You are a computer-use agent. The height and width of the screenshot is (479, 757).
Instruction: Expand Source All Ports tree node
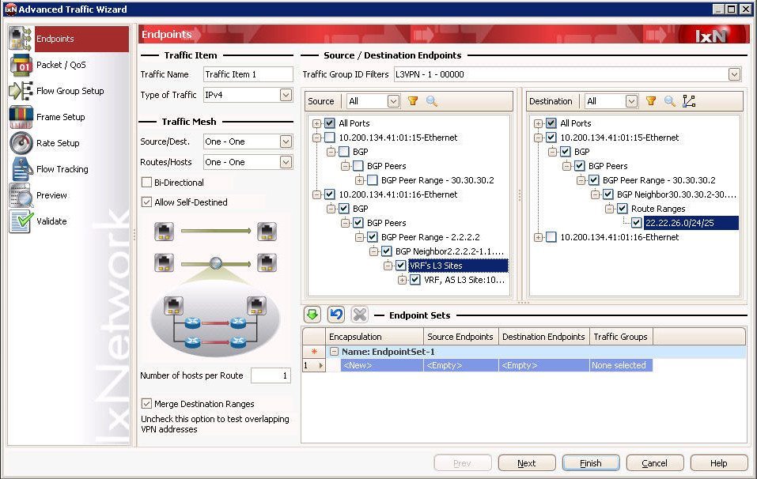pyautogui.click(x=316, y=123)
